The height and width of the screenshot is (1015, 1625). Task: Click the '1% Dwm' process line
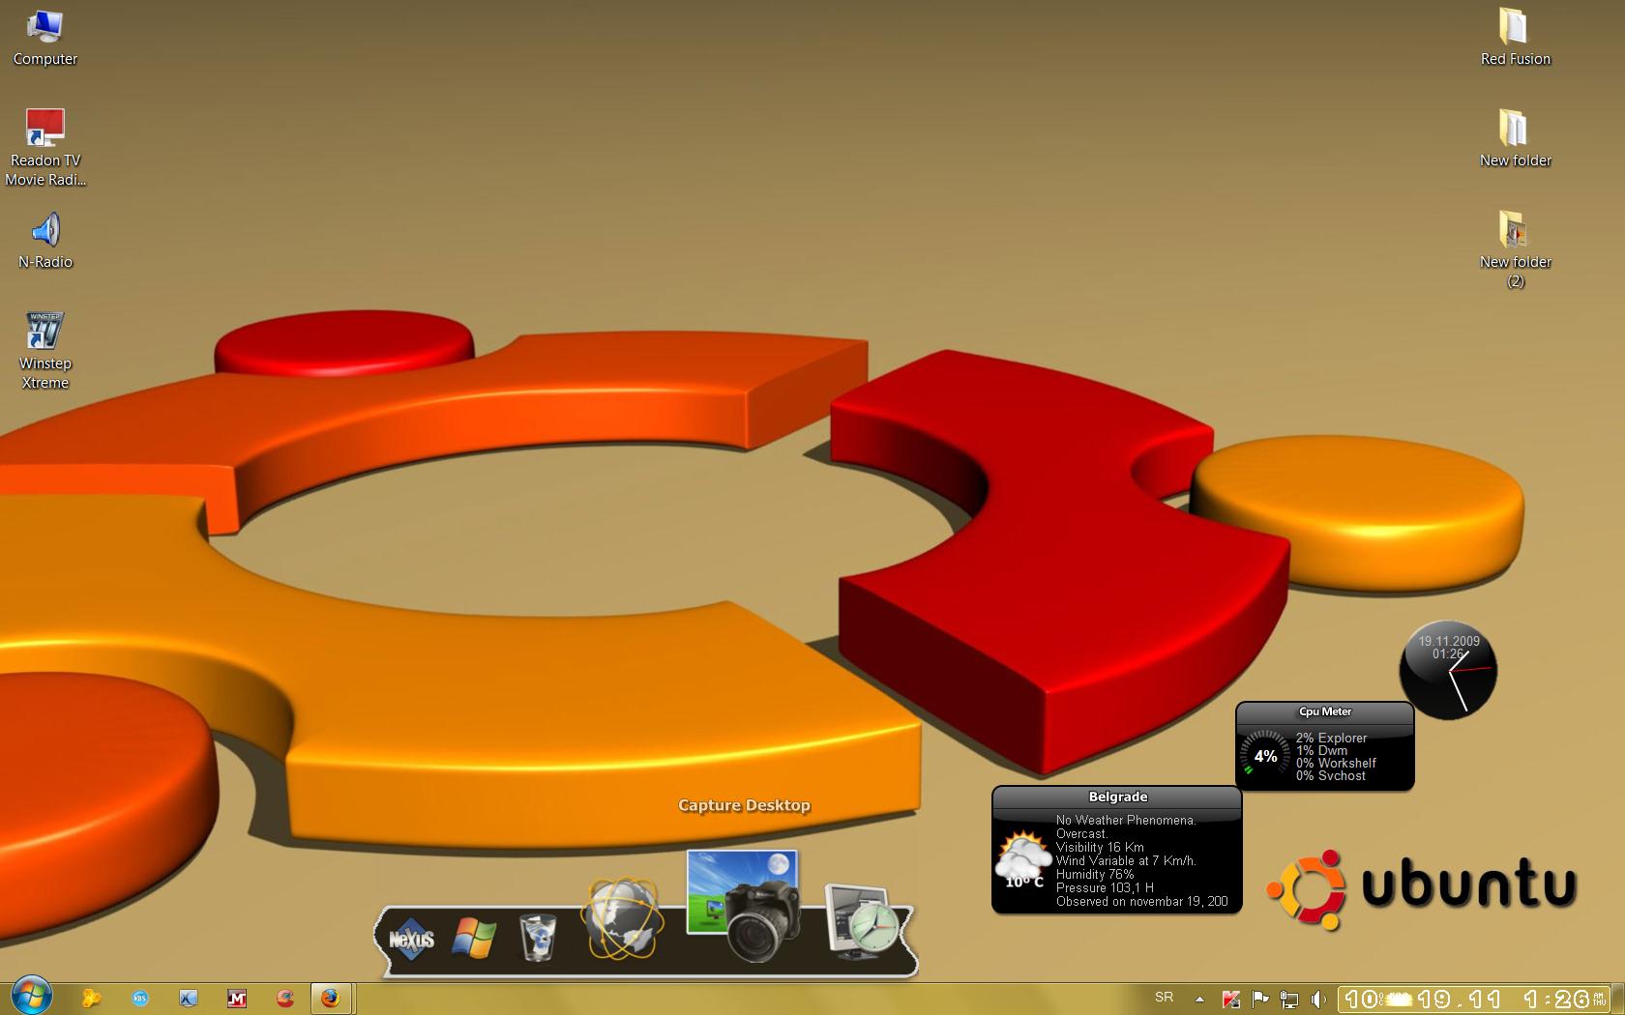[x=1321, y=750]
